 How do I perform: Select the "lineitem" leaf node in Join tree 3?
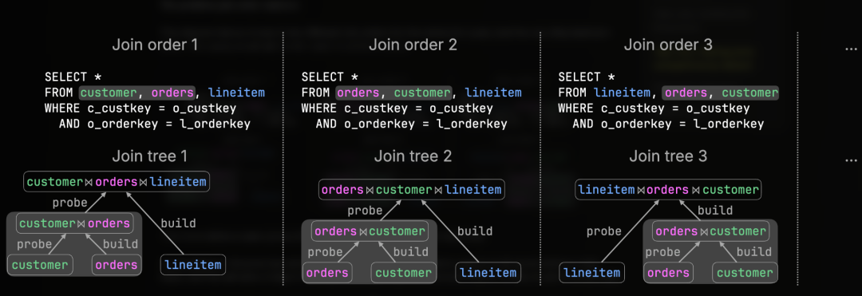pyautogui.click(x=592, y=272)
